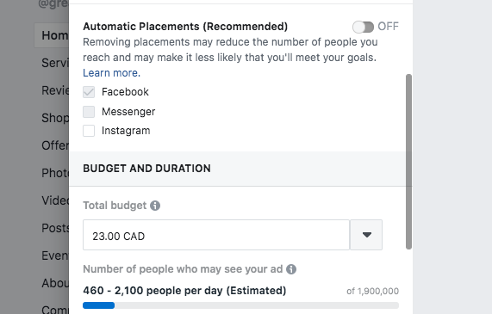Open the total budget dropdown arrow
The width and height of the screenshot is (492, 314).
pos(366,235)
